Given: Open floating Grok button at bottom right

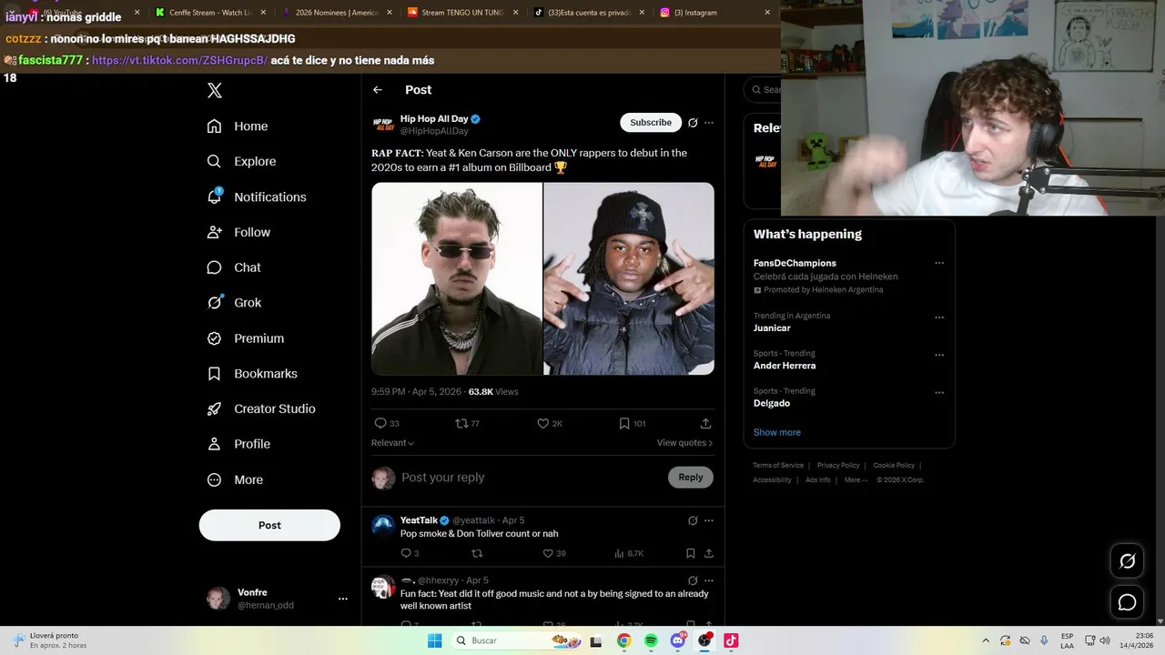Looking at the screenshot, I should (1127, 561).
